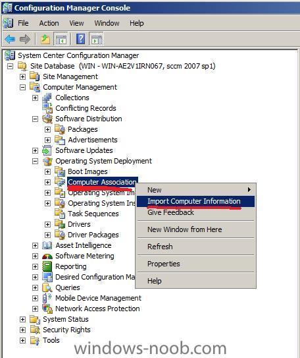The width and height of the screenshot is (300, 358).
Task: Expand the Packages node
Action: (47, 129)
